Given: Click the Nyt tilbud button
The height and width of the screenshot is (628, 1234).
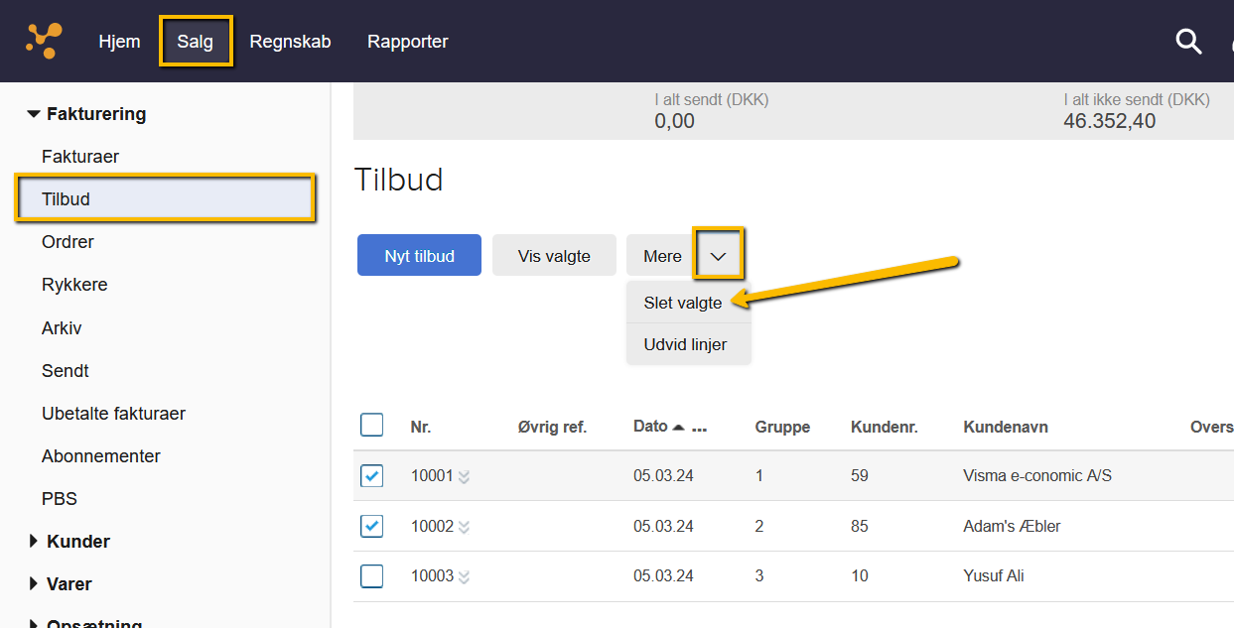Looking at the screenshot, I should click(419, 256).
